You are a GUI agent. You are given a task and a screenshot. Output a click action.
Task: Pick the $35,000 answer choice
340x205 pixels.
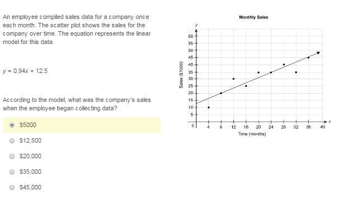(12, 172)
